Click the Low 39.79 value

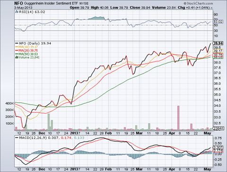(x=119, y=8)
